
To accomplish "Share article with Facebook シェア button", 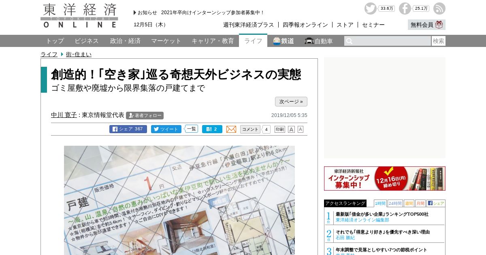I will [x=128, y=129].
